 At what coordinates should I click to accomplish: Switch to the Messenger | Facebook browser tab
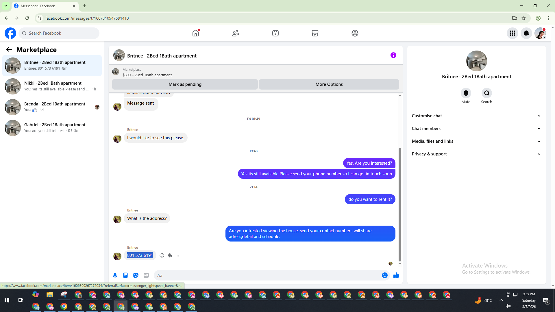pyautogui.click(x=45, y=6)
